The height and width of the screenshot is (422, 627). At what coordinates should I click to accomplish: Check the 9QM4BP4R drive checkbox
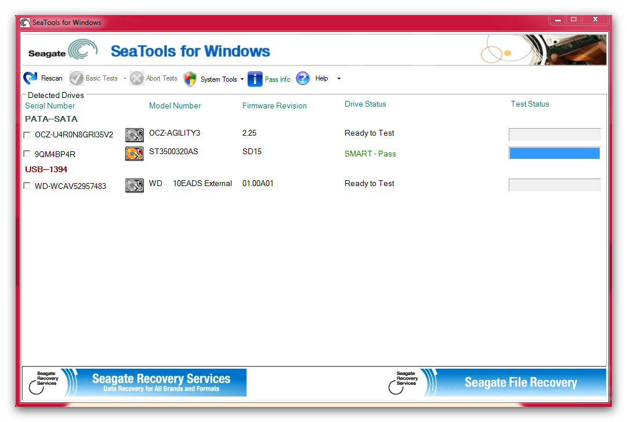pos(27,154)
